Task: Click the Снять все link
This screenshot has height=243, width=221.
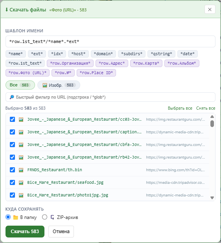Action: [206, 108]
